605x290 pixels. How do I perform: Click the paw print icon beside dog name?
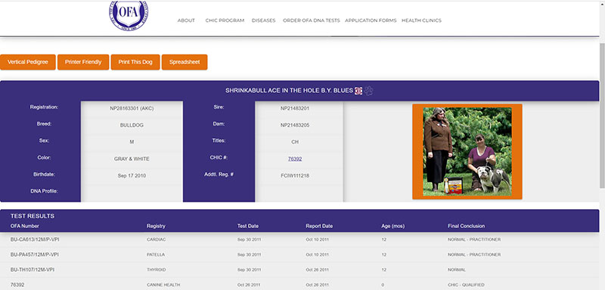click(368, 91)
